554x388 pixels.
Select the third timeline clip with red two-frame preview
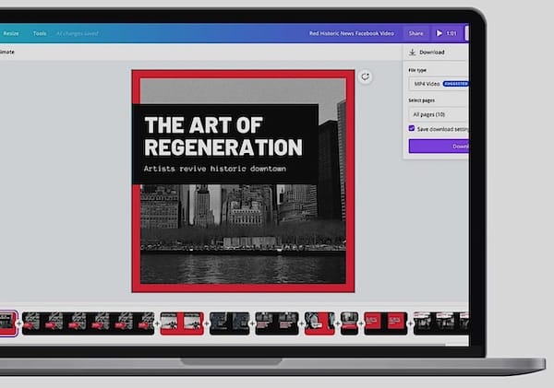click(182, 323)
